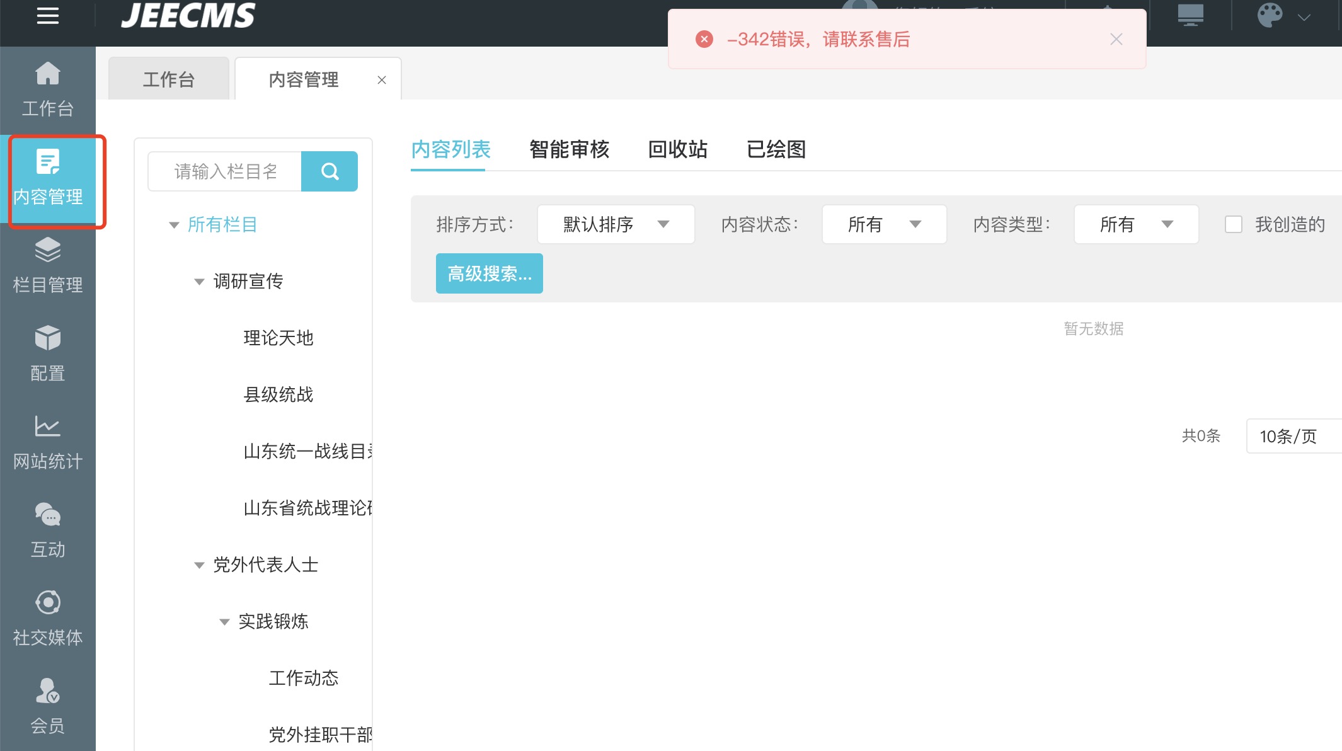Screen dimensions: 1342x751
Task: Click the column search magnifier button
Action: pyautogui.click(x=330, y=171)
